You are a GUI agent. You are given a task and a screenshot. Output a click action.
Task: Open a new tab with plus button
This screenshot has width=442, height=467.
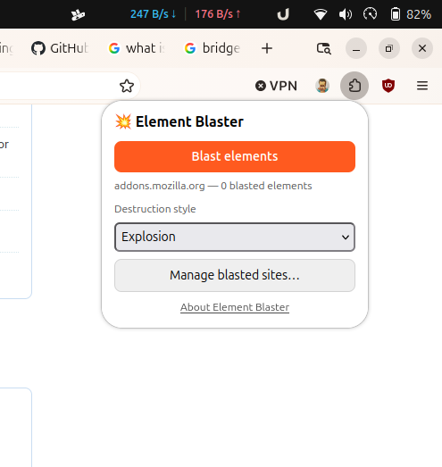coord(267,48)
